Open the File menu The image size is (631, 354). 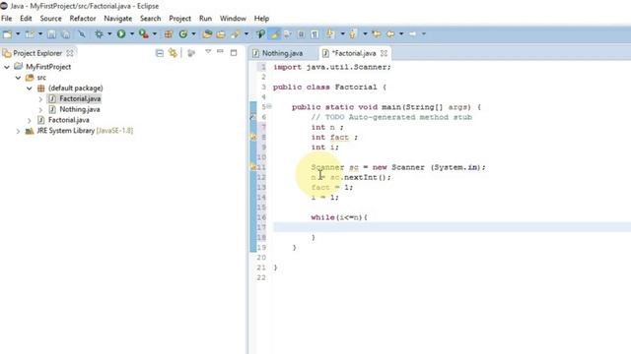click(7, 19)
